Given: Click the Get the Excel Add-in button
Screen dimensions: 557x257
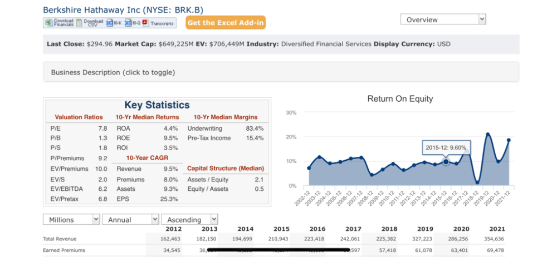Looking at the screenshot, I should tap(226, 23).
